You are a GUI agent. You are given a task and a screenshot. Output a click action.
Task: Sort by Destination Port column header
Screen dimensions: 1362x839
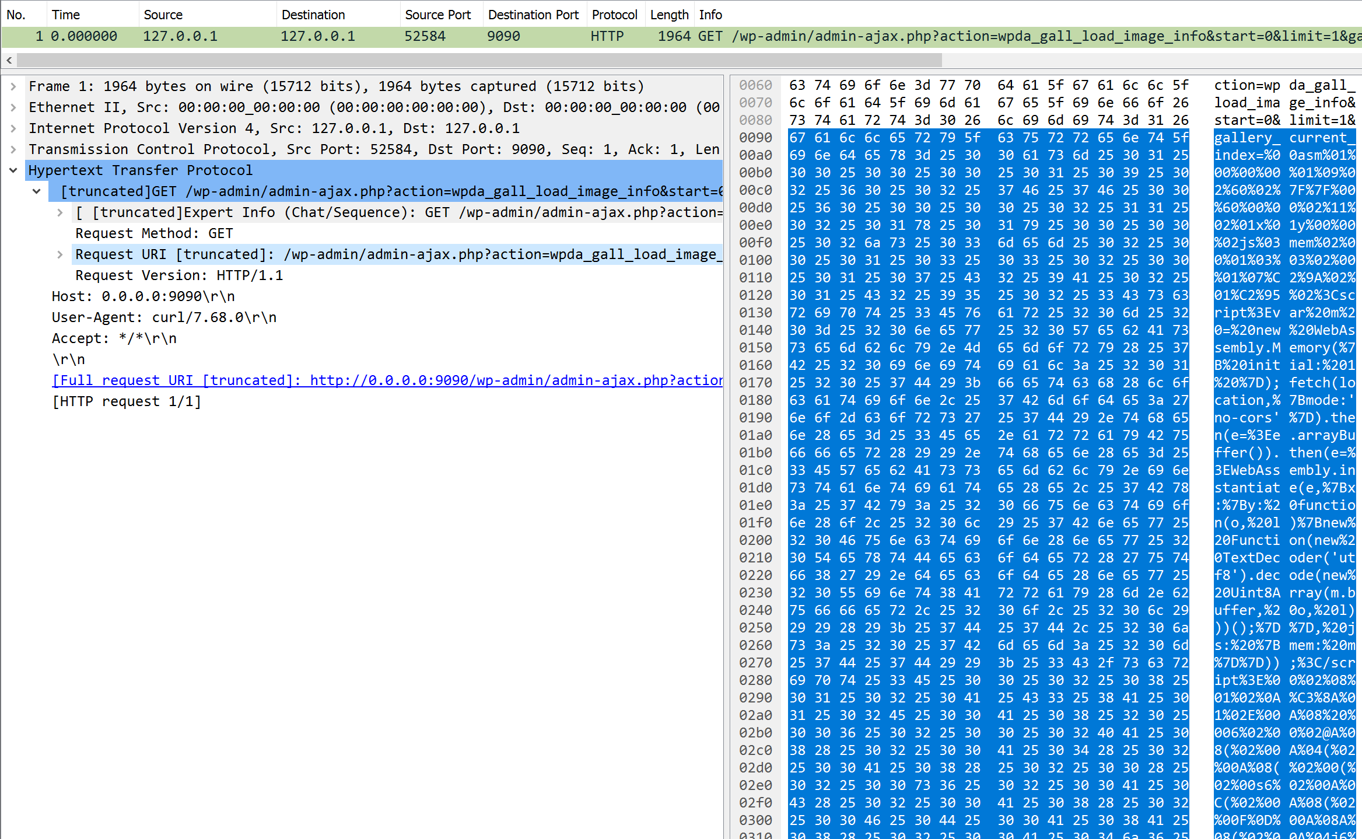[x=533, y=15]
